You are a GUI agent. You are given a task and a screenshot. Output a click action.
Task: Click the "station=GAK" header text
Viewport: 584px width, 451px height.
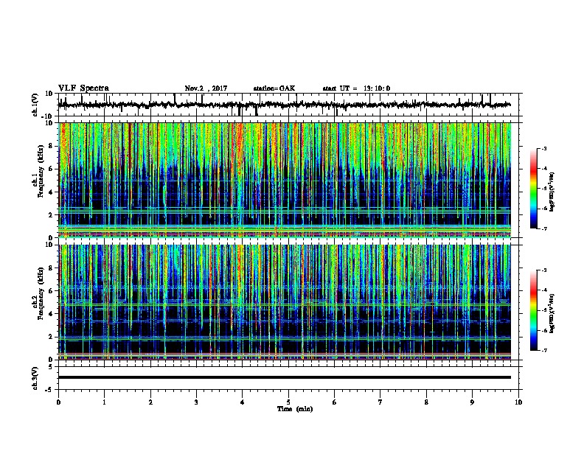point(274,88)
